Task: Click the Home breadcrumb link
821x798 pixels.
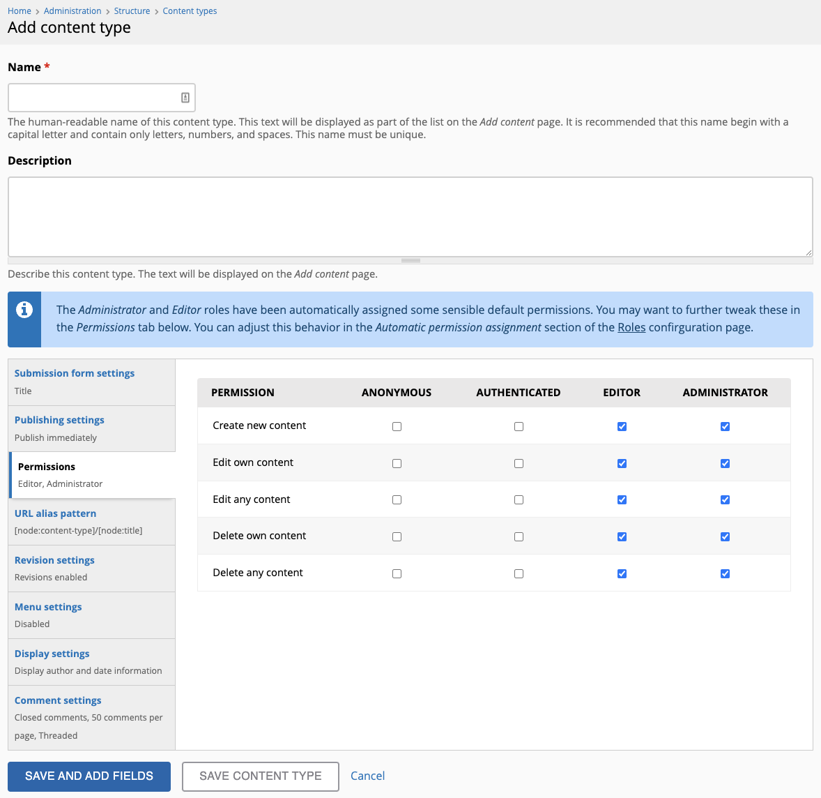Action: point(19,10)
